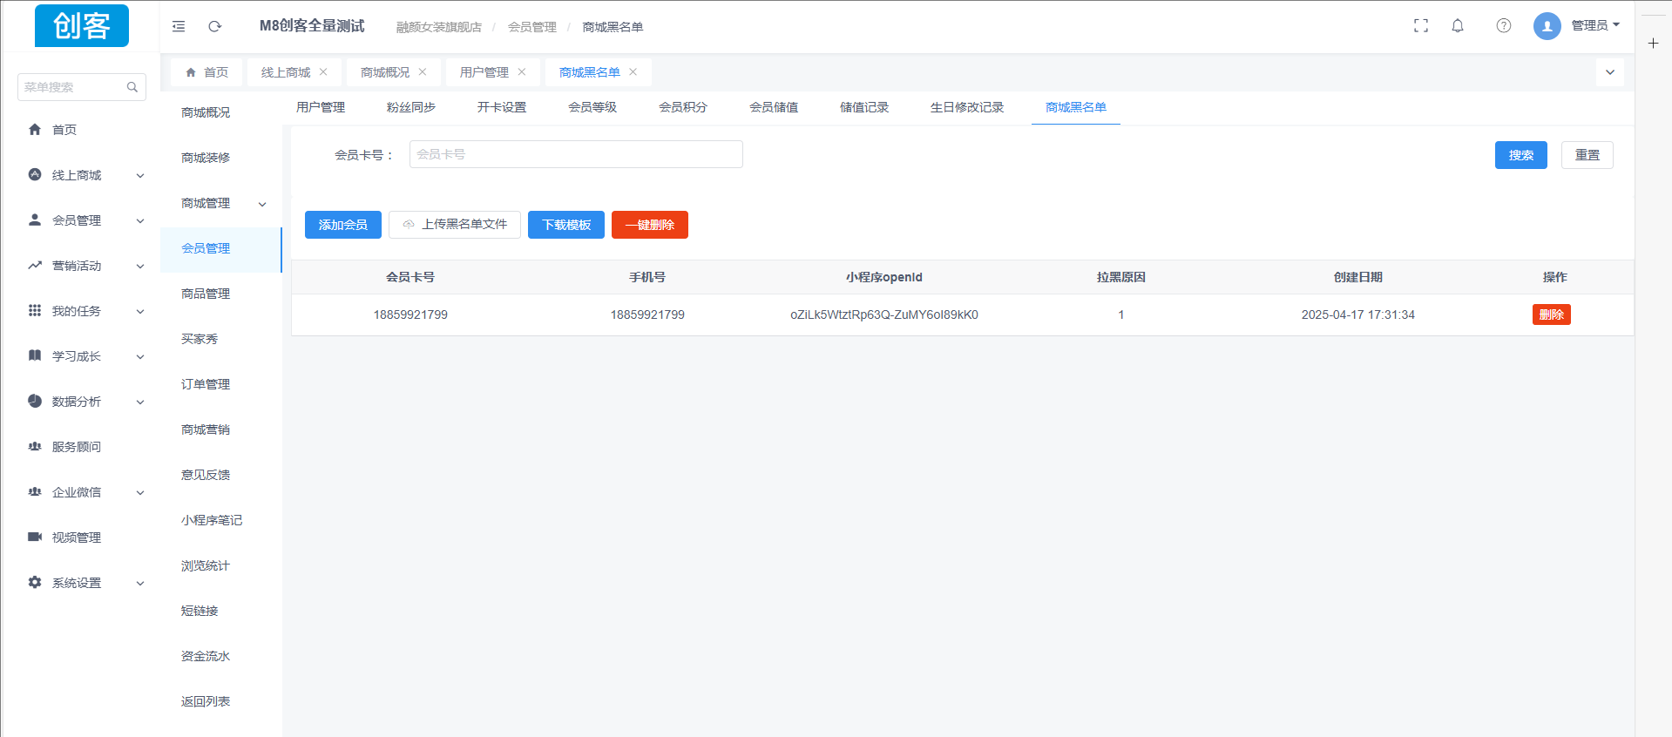This screenshot has height=737, width=1672.
Task: Click the 数据分析 pie chart icon
Action: point(35,401)
